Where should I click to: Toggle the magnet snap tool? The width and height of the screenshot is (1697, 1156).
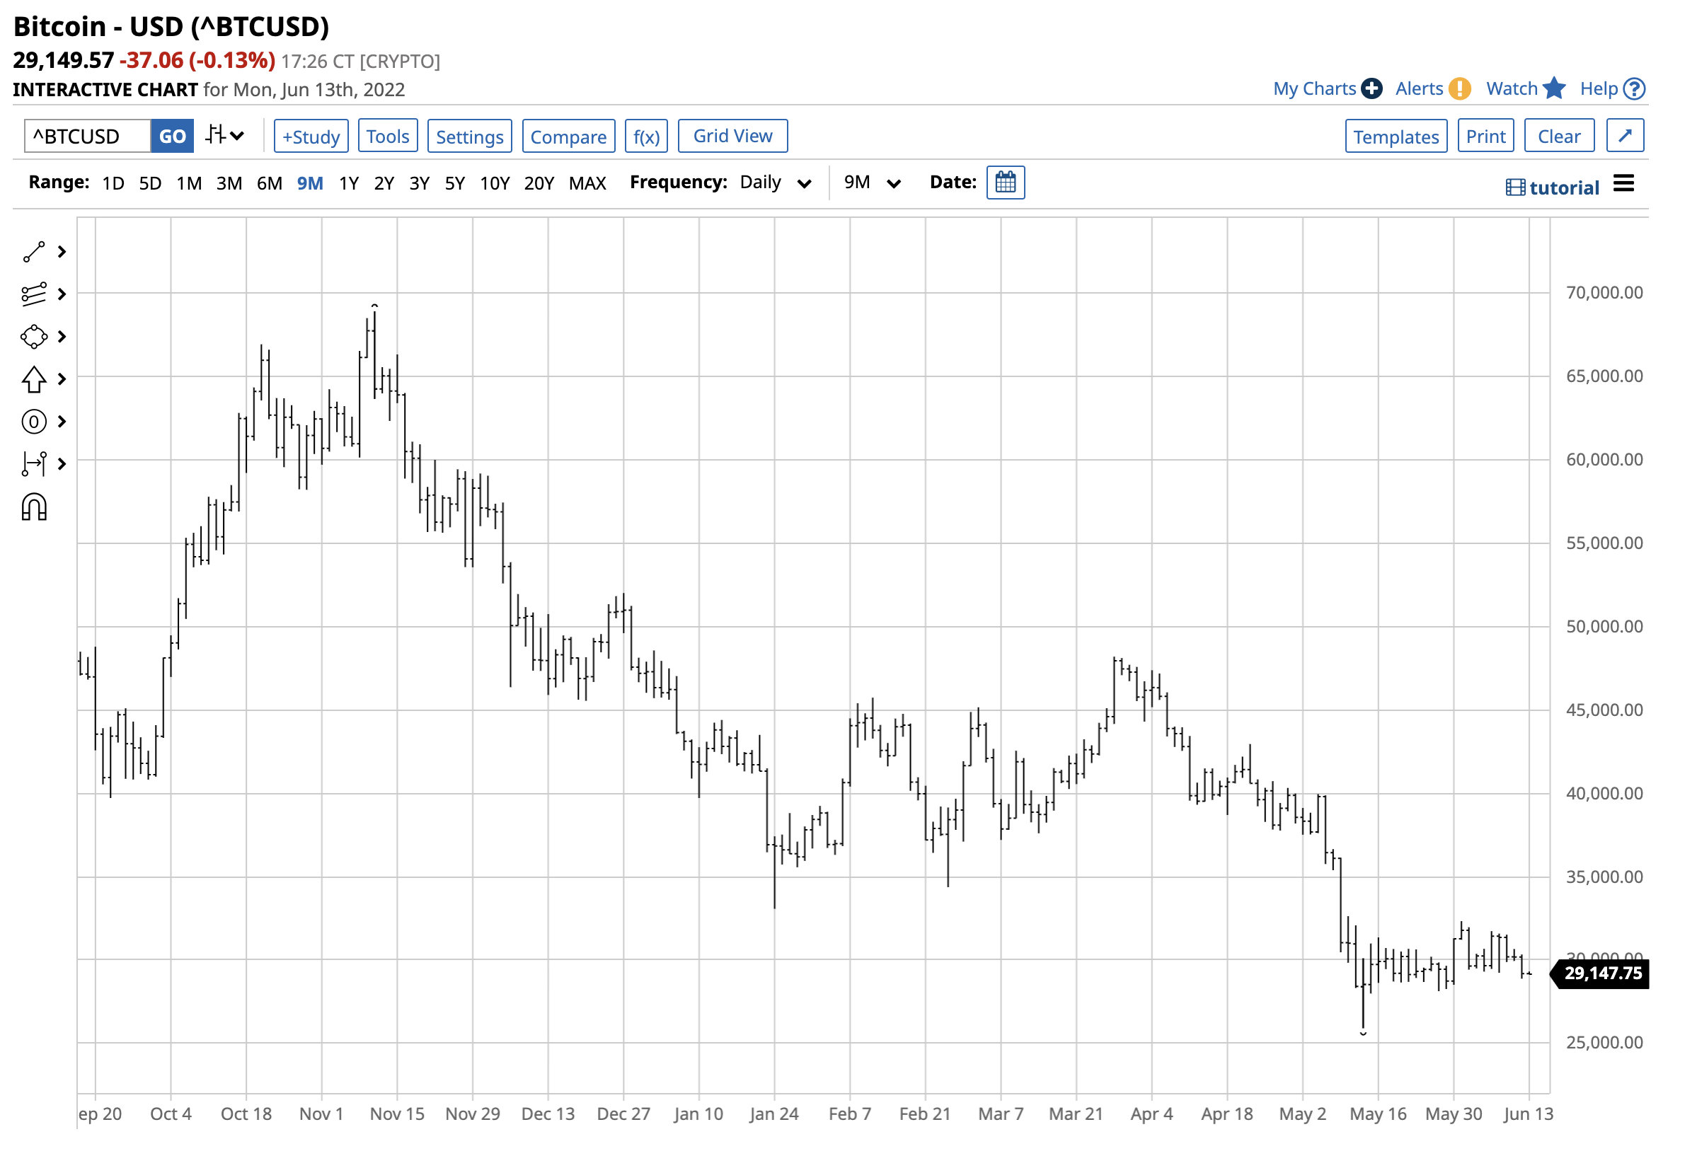(33, 508)
